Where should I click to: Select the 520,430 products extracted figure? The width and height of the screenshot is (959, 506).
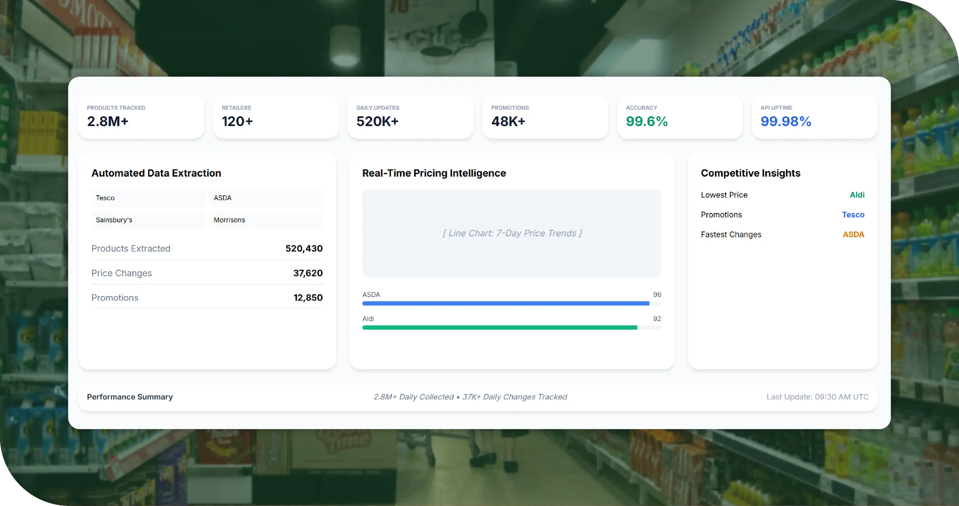pyautogui.click(x=304, y=248)
